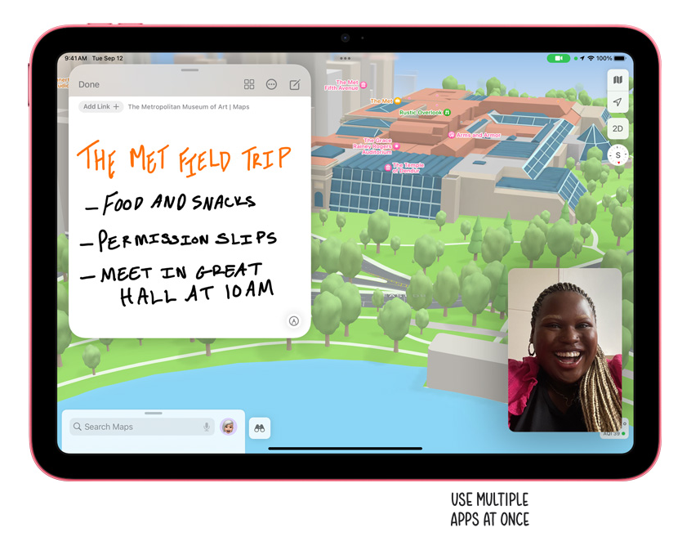The height and width of the screenshot is (537, 700).
Task: Tap the compass showing S
Action: pyautogui.click(x=618, y=155)
